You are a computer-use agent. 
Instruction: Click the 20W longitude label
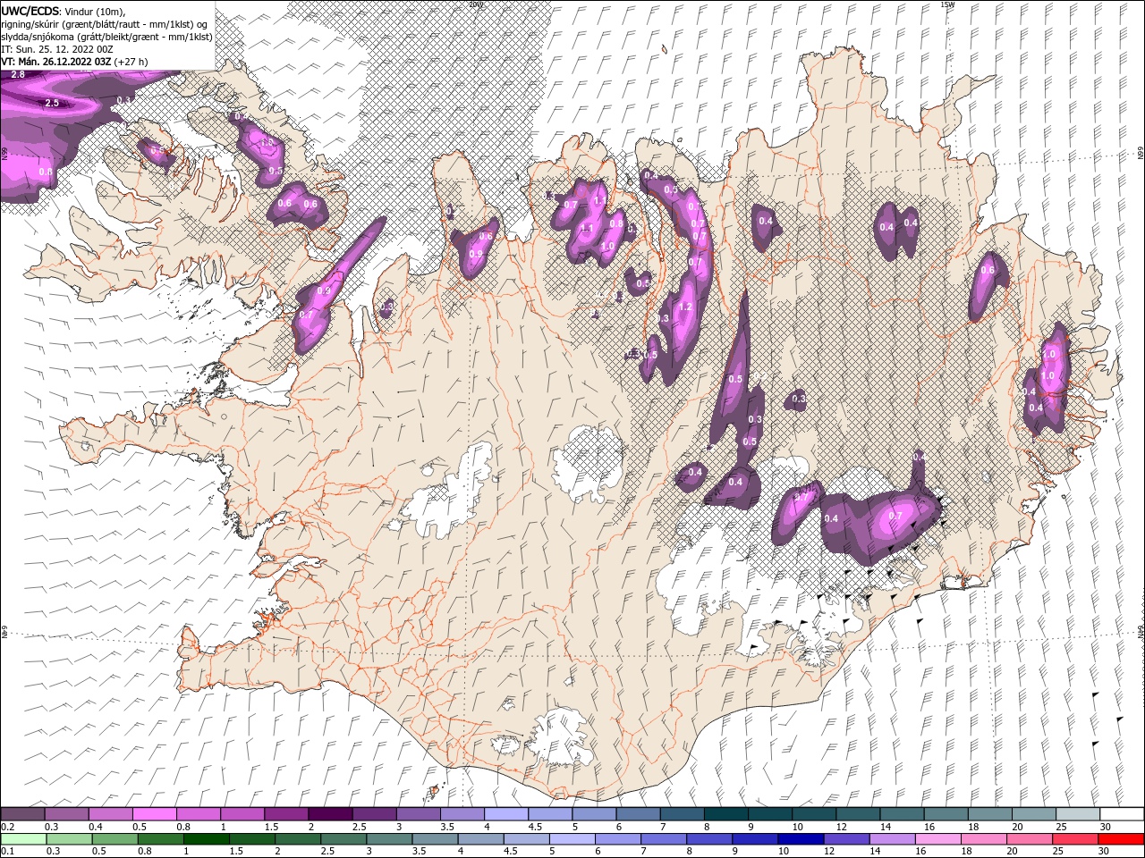click(x=475, y=4)
